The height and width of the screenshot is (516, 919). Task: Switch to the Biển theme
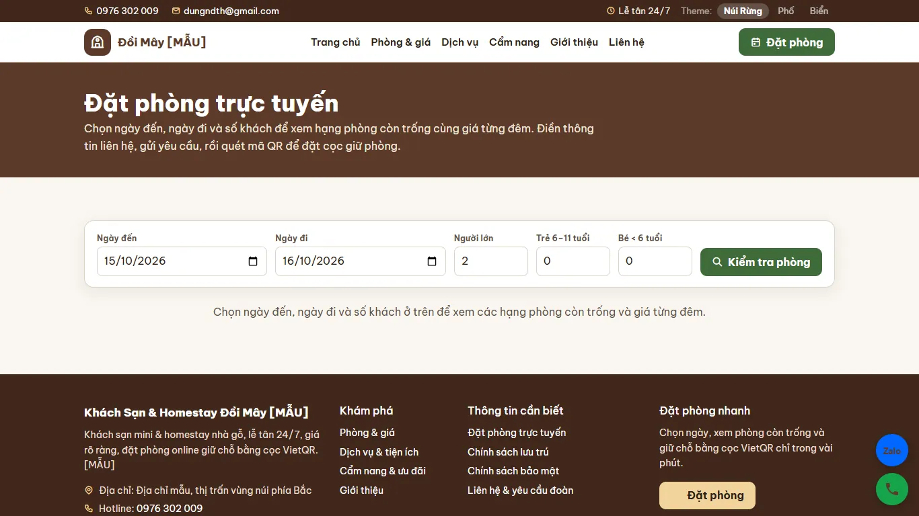click(819, 11)
